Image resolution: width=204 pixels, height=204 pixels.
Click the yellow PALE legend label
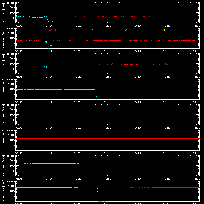[x=162, y=30]
